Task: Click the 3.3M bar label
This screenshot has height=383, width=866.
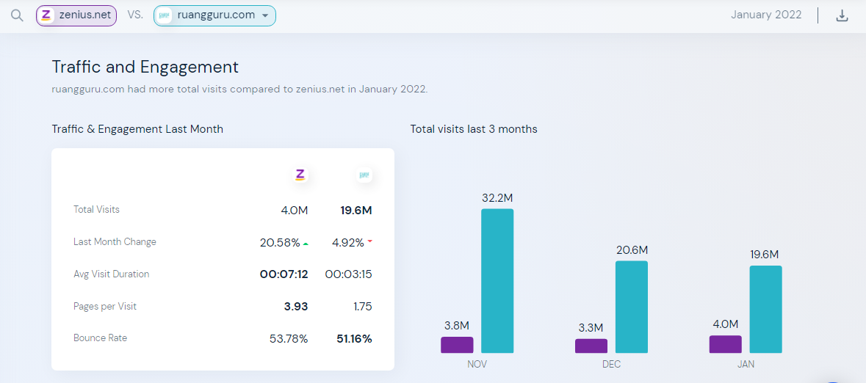Action: point(591,328)
